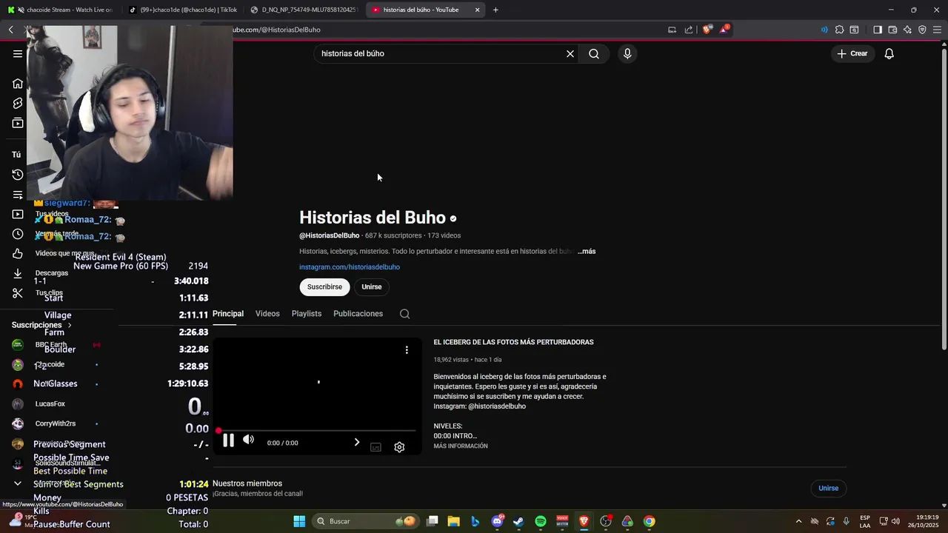The image size is (948, 533).
Task: Pause the featured channel video
Action: (x=228, y=441)
